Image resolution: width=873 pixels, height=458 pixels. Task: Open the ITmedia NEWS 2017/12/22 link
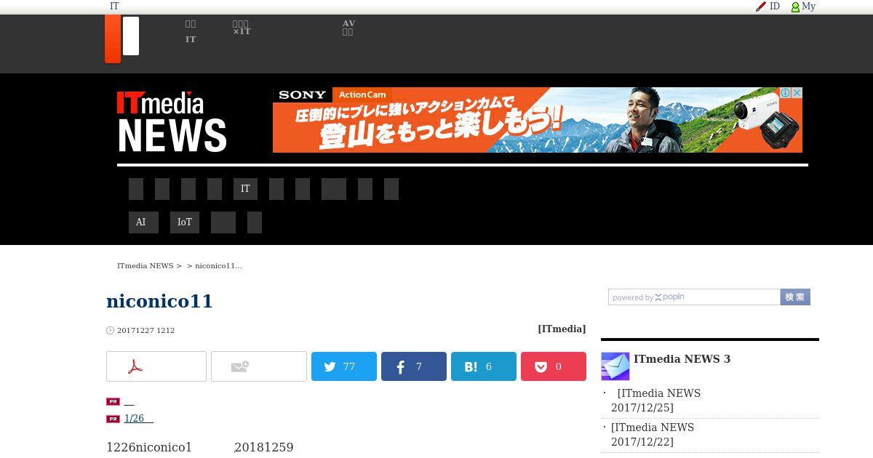point(653,435)
